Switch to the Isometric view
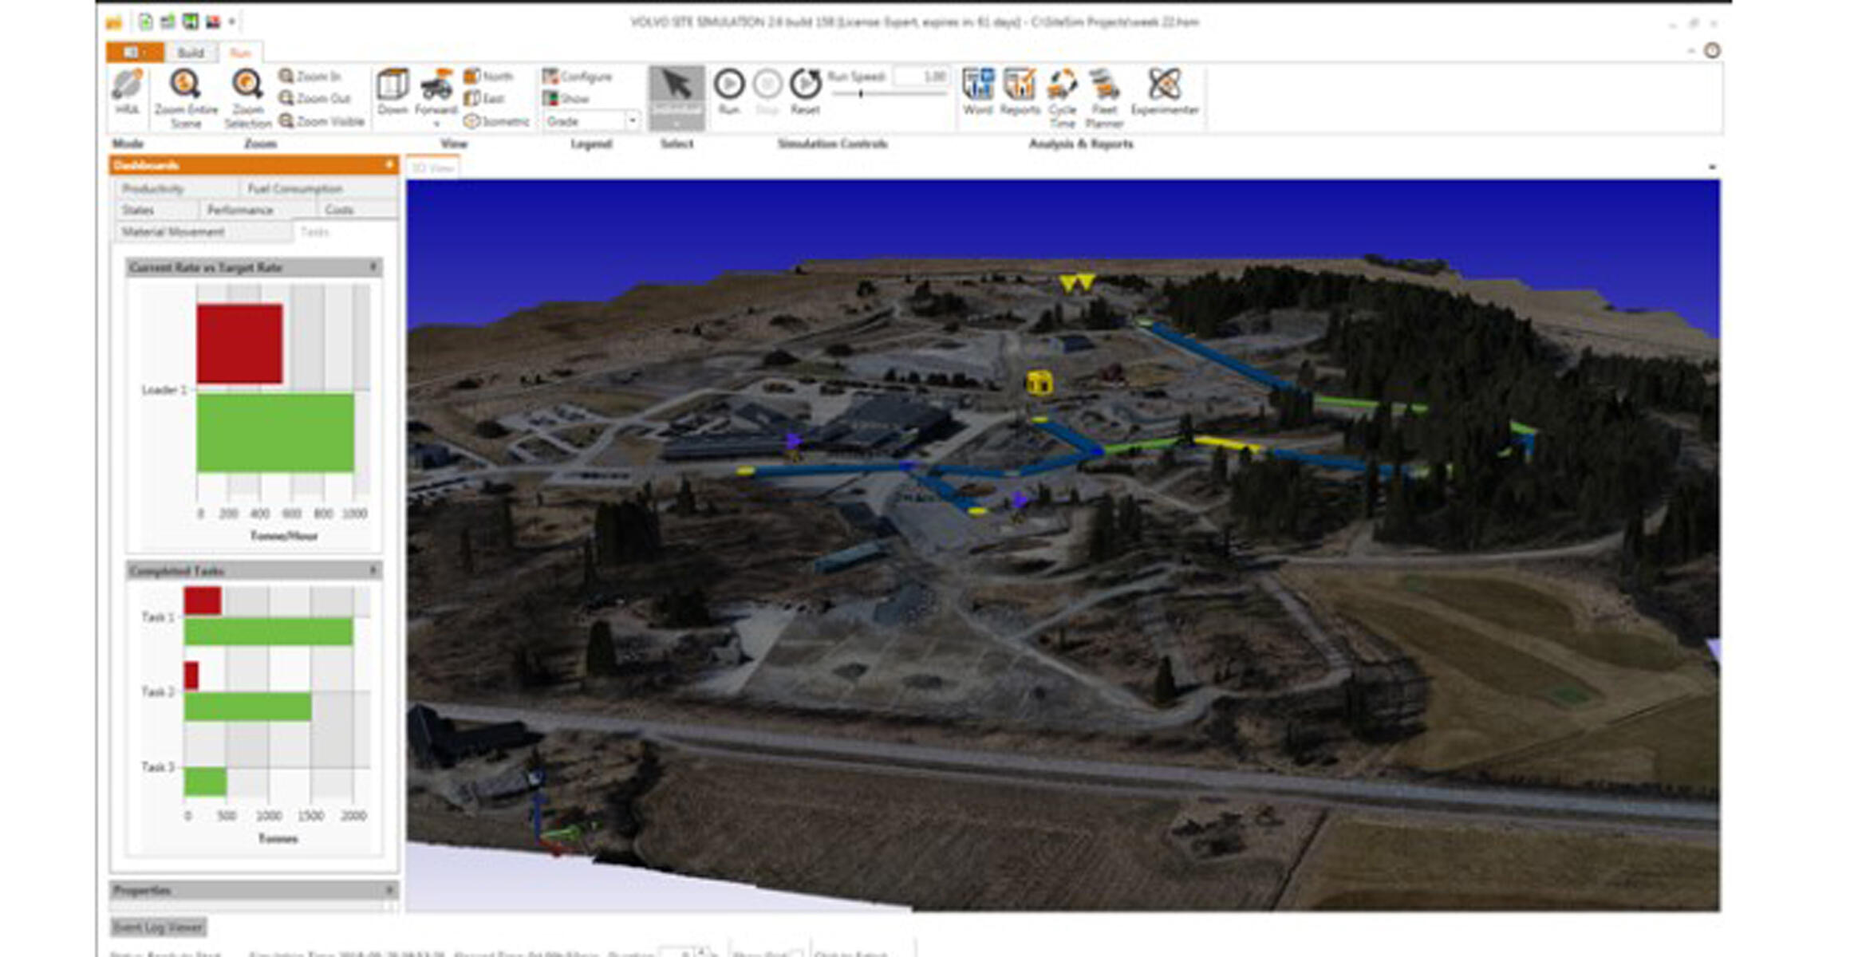 point(496,121)
